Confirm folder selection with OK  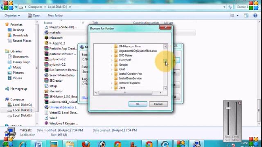pos(138,104)
